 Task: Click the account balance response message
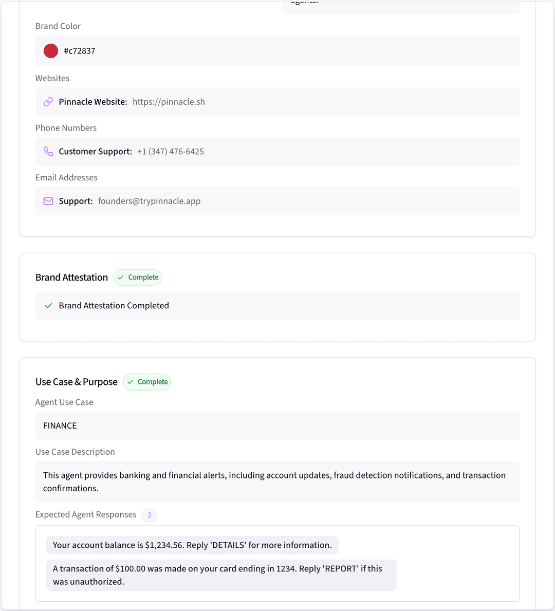point(192,545)
